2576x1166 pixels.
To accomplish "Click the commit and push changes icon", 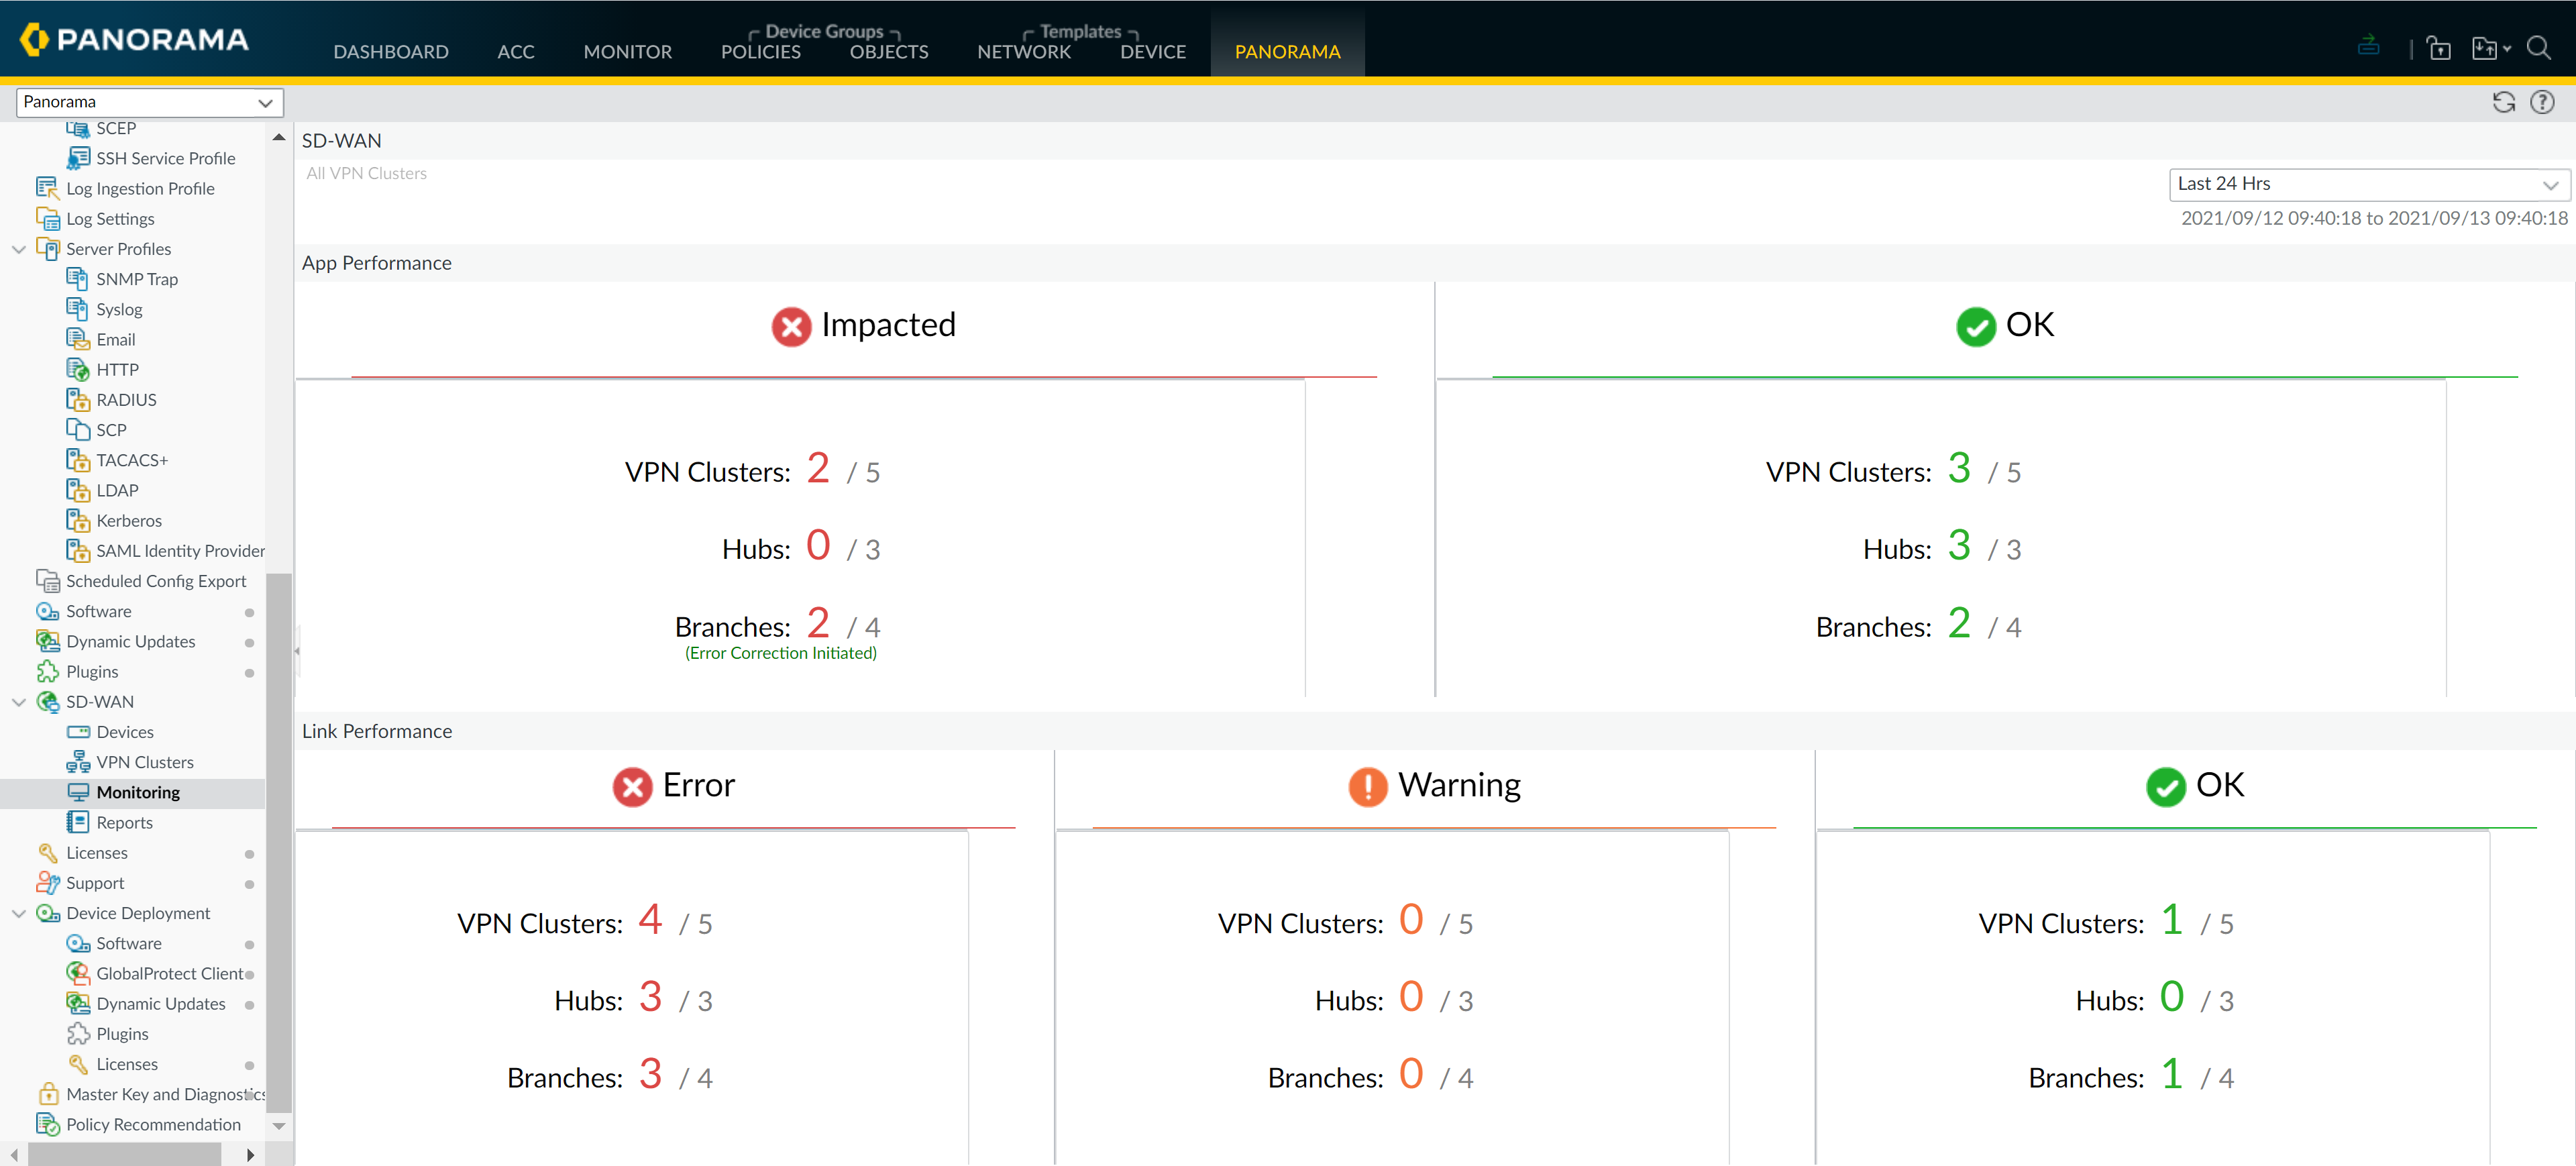I will (2369, 46).
